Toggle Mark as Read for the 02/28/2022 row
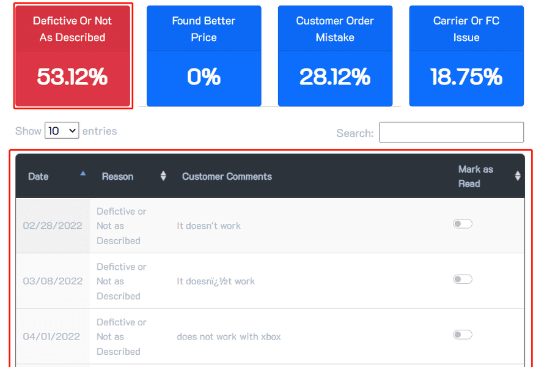 [463, 224]
